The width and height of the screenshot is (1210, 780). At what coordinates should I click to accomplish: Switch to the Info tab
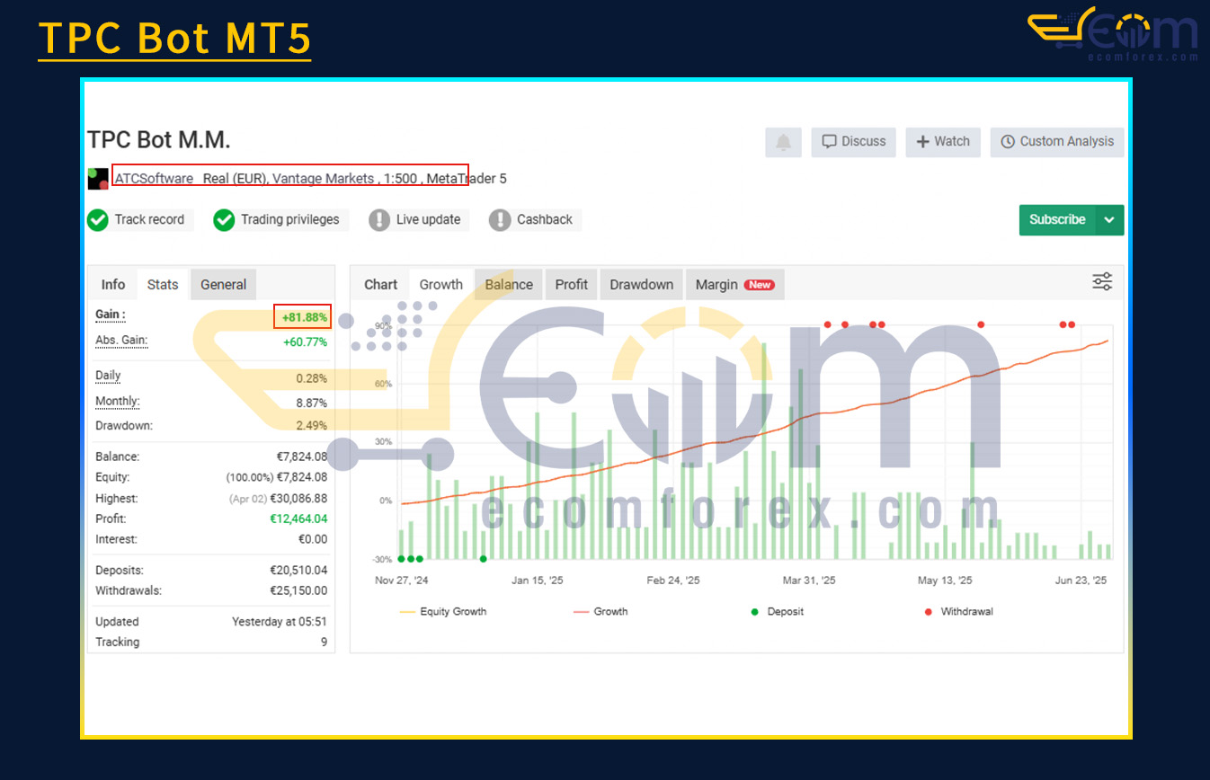tap(113, 285)
